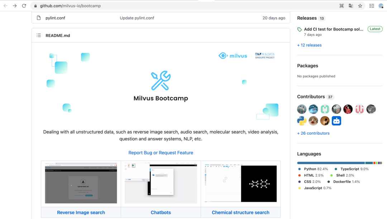Click Python segment of languages bar
Screen dimensions: 387x219
pyautogui.click(x=331, y=163)
